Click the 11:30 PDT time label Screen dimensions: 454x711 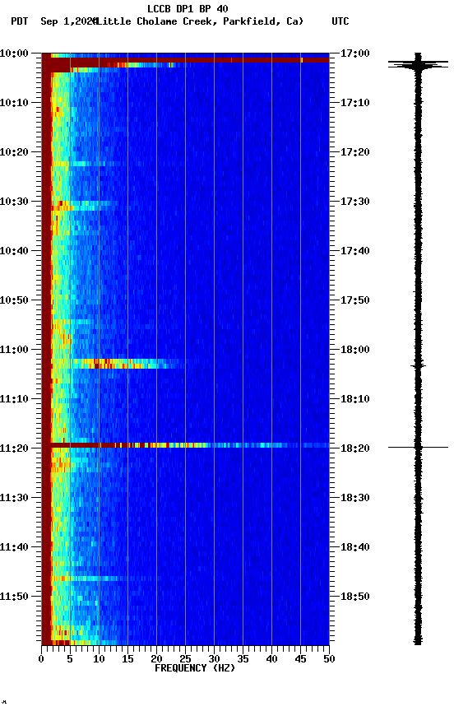(14, 498)
